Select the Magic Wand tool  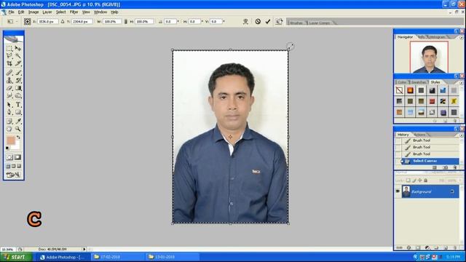(17, 56)
